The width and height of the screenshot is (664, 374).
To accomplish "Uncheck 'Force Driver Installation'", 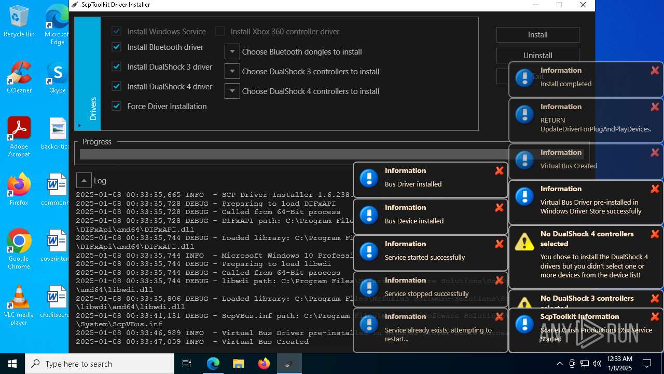I will point(116,106).
